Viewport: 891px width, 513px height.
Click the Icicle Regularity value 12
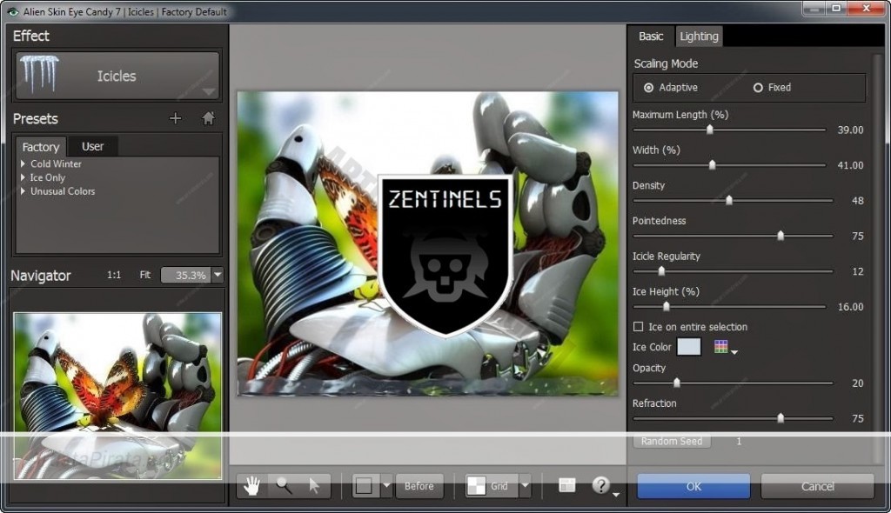857,271
